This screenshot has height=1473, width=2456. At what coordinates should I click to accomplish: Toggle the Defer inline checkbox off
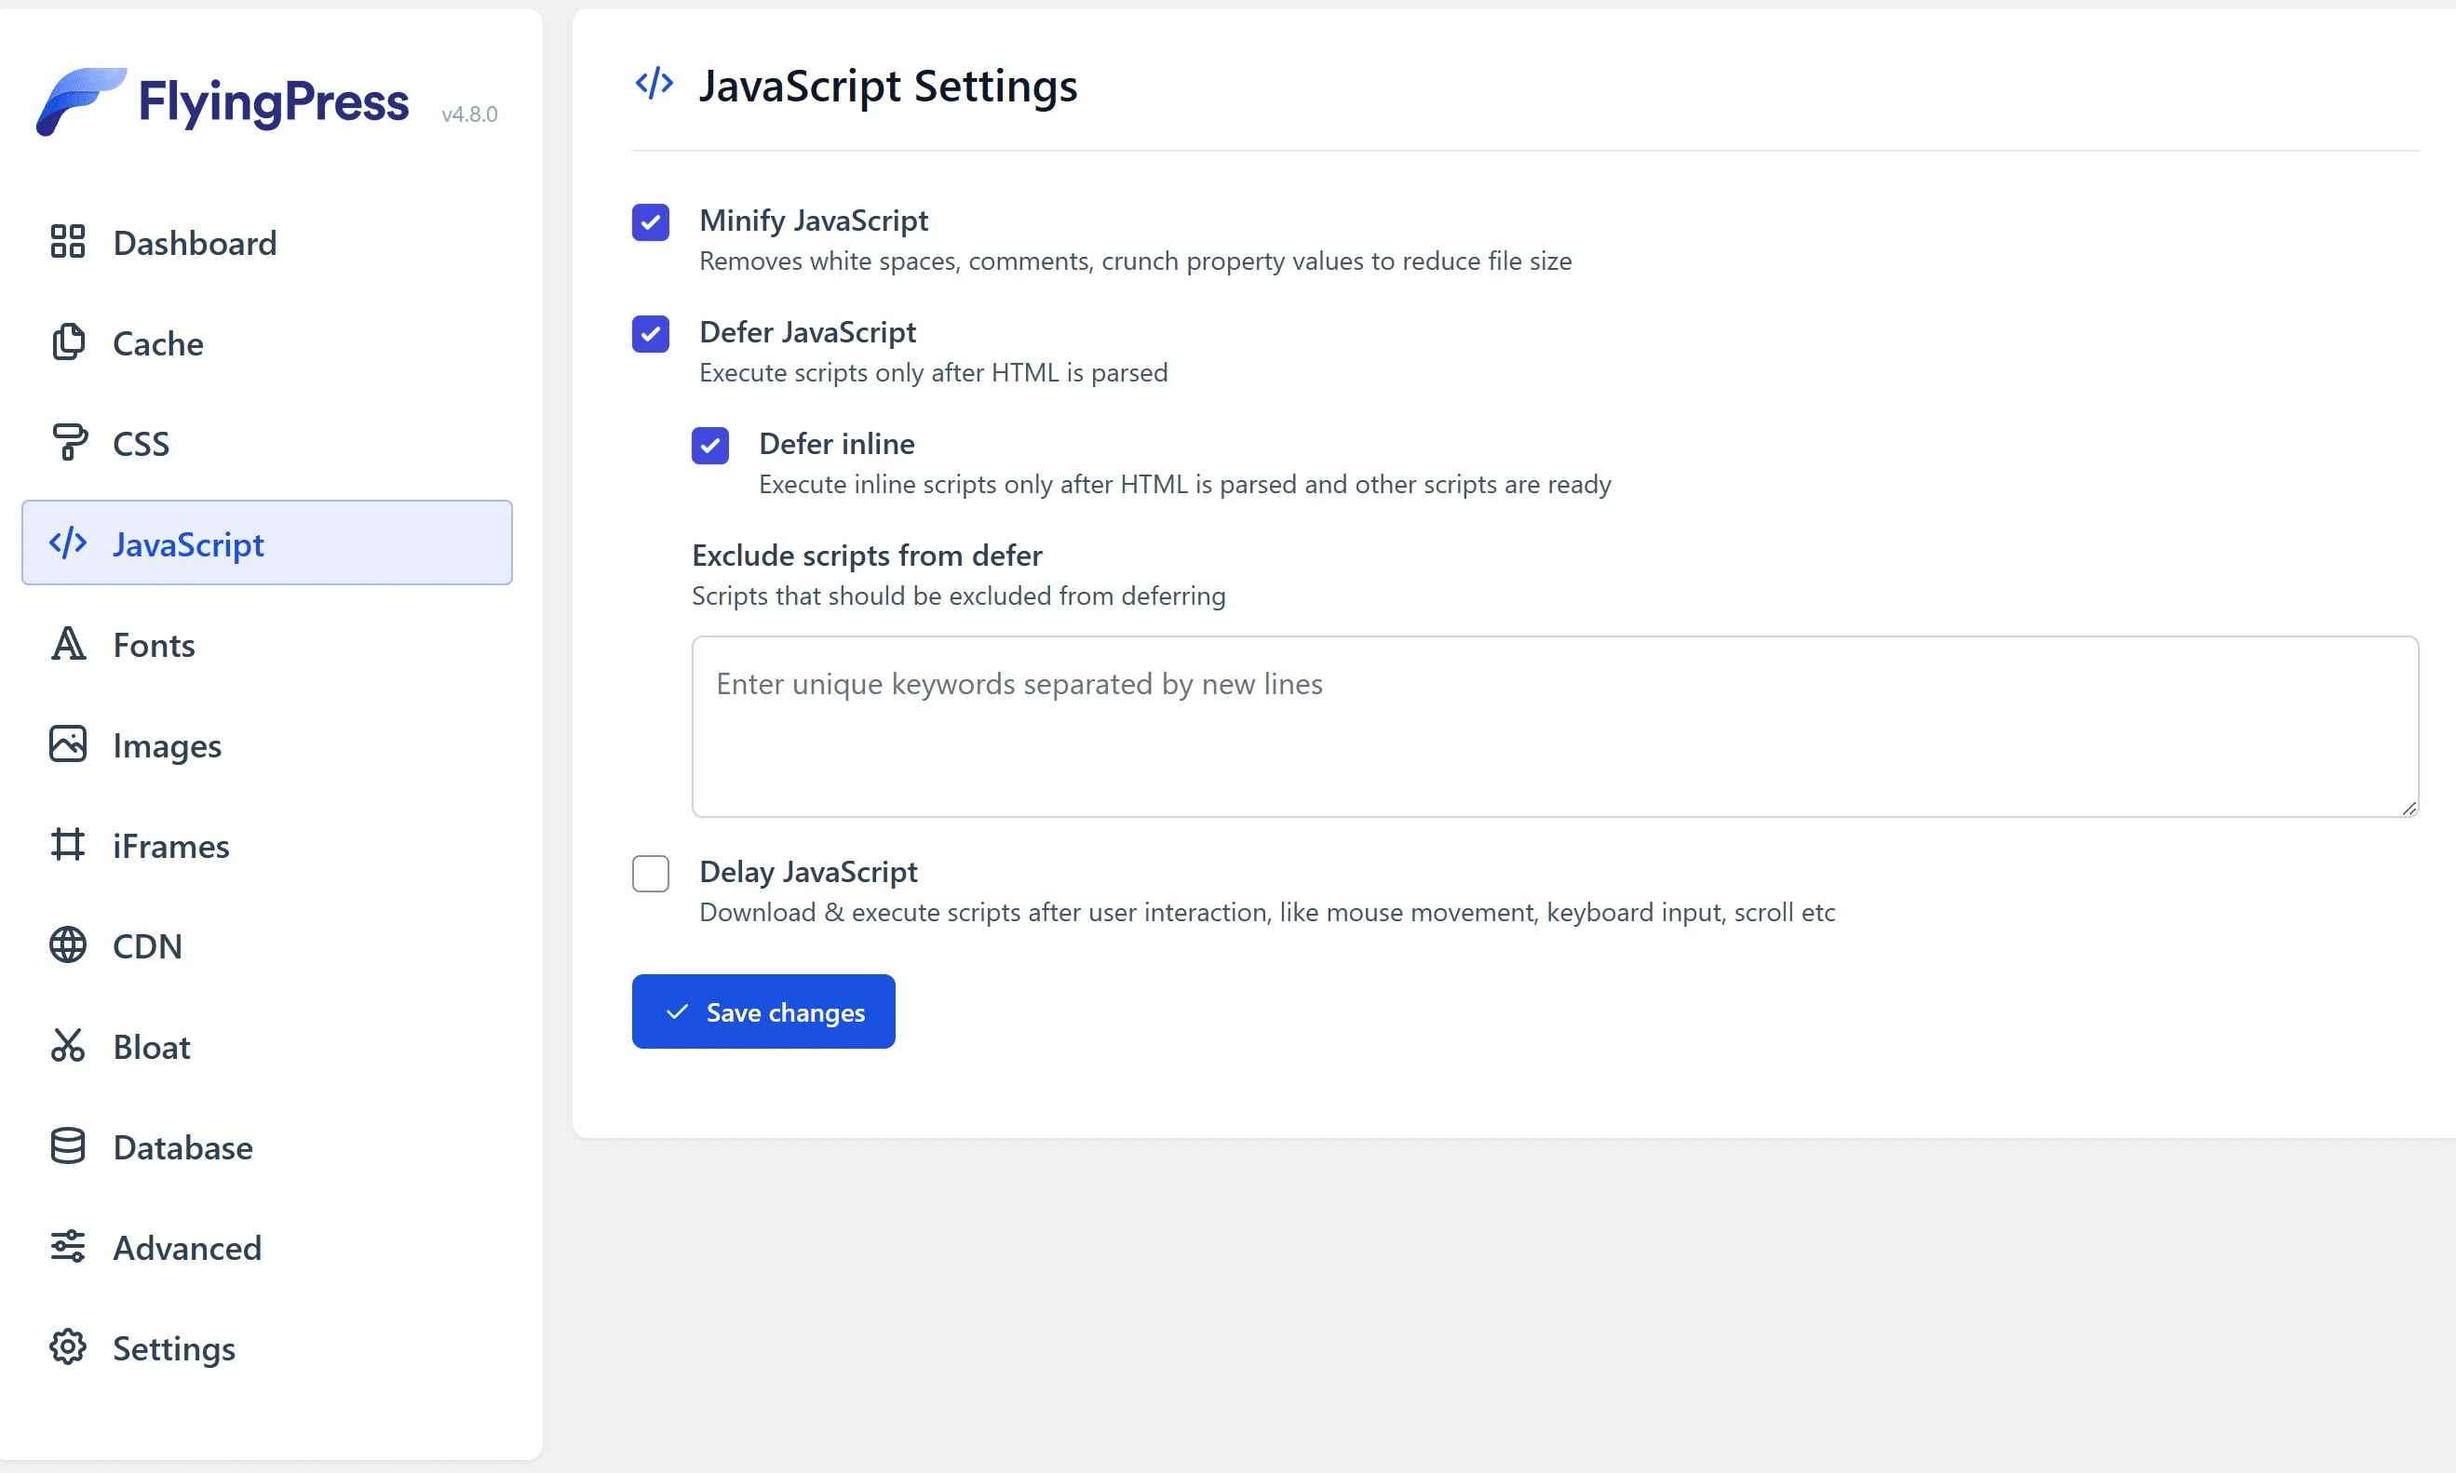pyautogui.click(x=712, y=444)
